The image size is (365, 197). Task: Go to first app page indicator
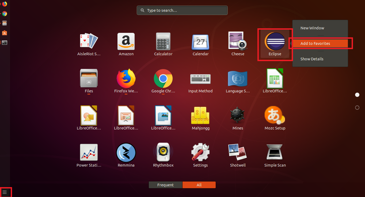point(357,95)
